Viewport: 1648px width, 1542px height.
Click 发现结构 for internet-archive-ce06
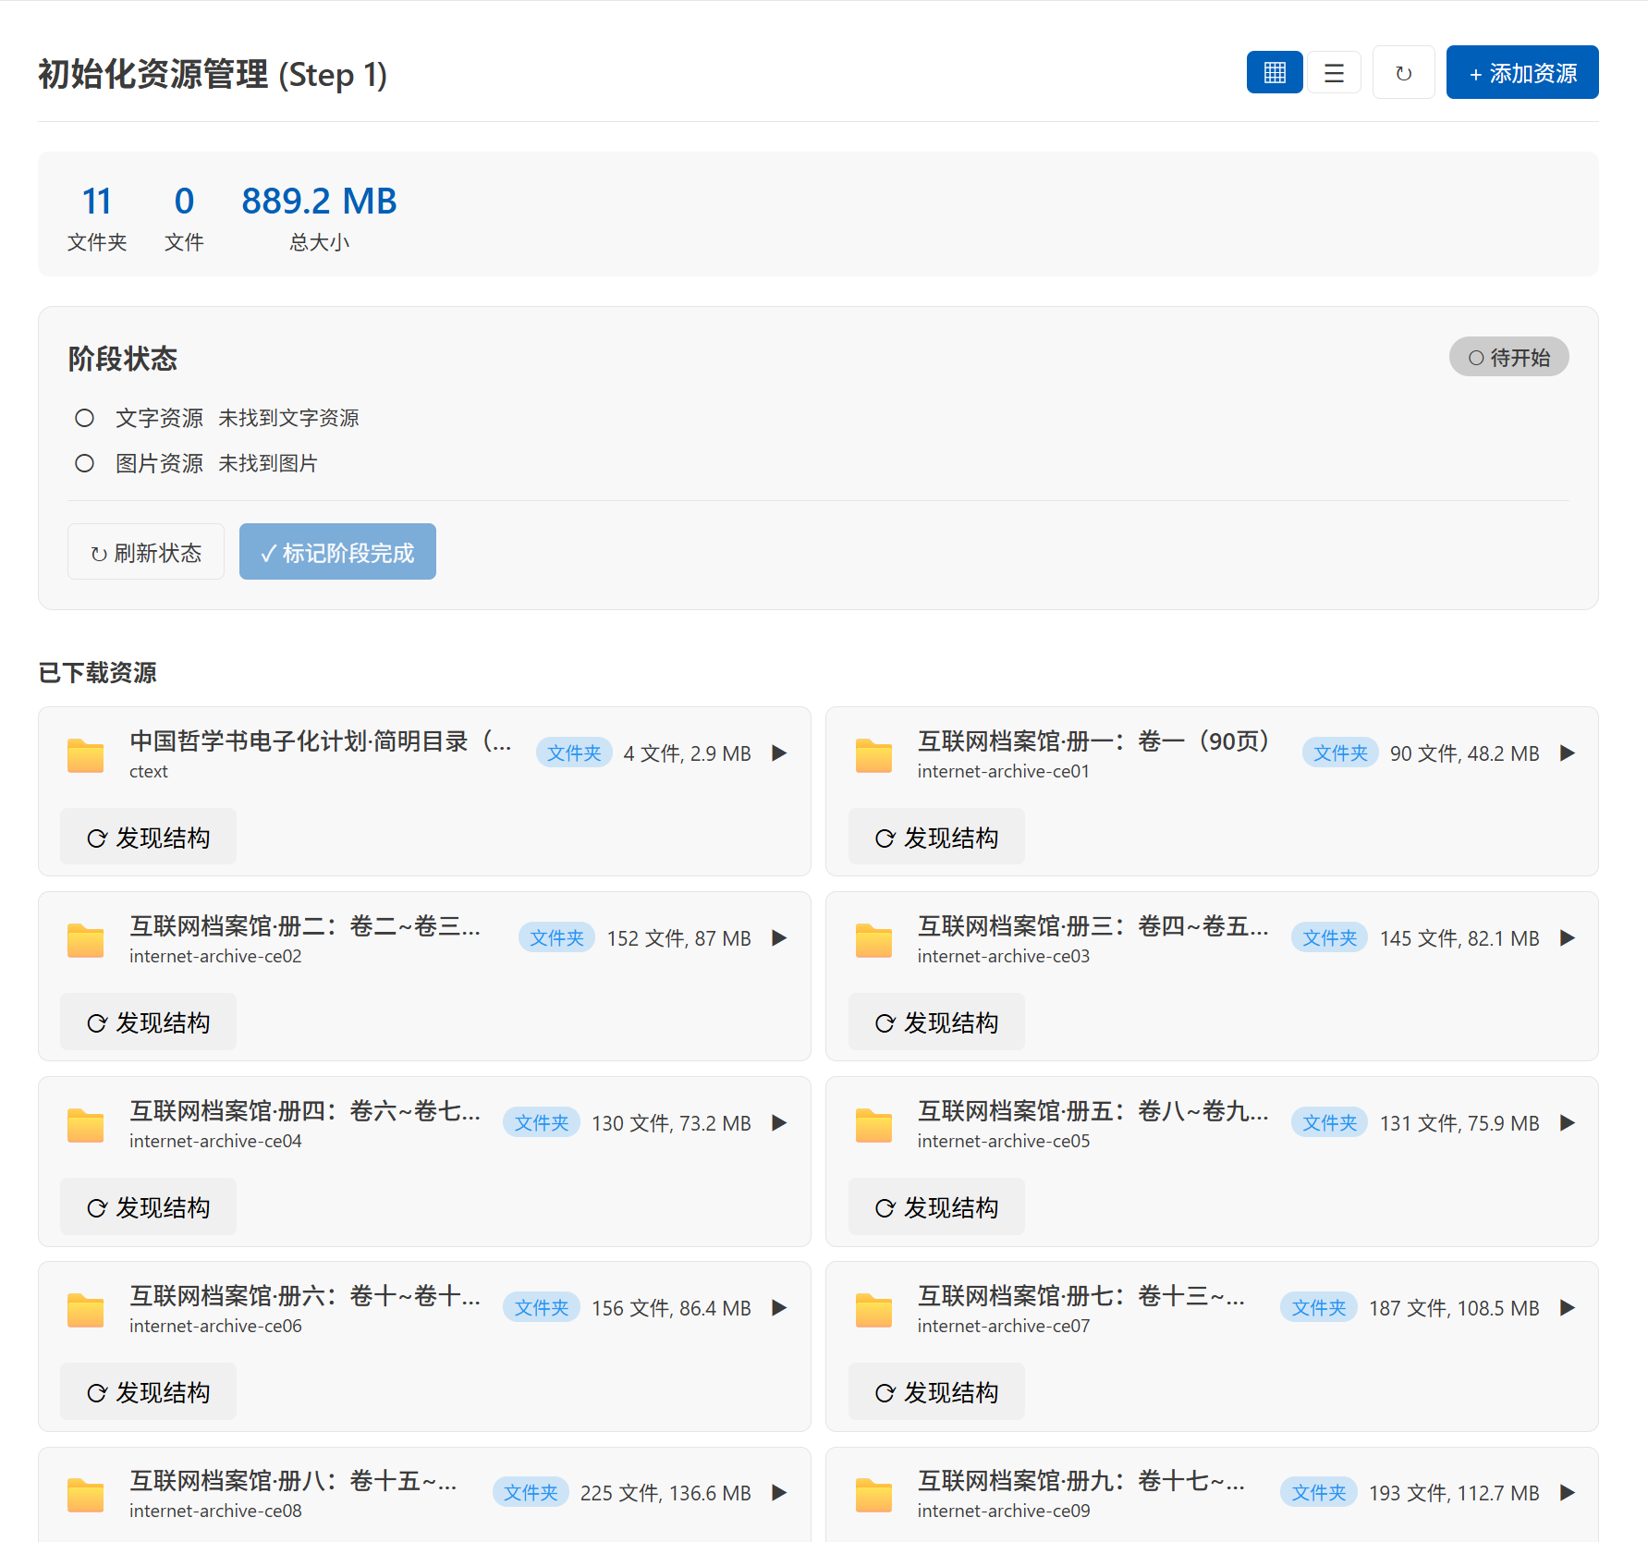click(148, 1392)
